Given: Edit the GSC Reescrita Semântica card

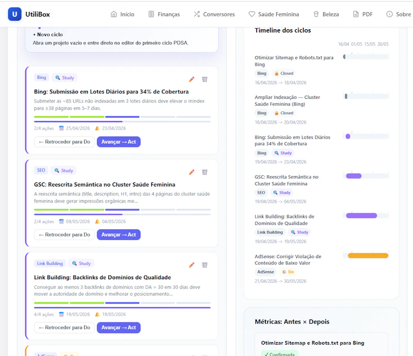Looking at the screenshot, I should click(x=192, y=172).
